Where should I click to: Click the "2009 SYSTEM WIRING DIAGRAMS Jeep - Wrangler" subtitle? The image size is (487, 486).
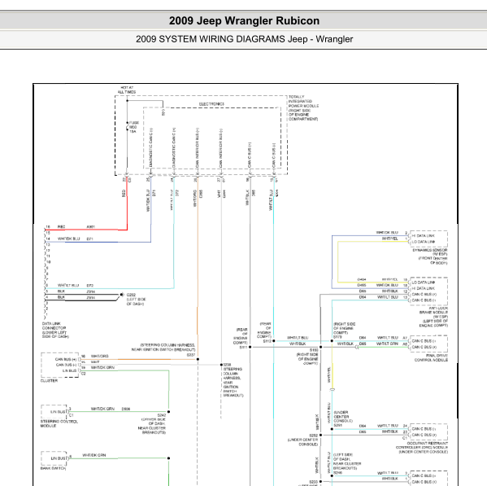point(244,39)
